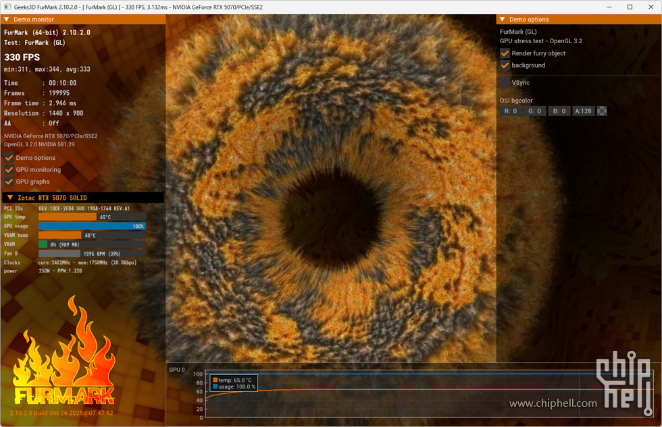Click the R value field of OSI bgcolor
The width and height of the screenshot is (662, 427).
pyautogui.click(x=510, y=111)
